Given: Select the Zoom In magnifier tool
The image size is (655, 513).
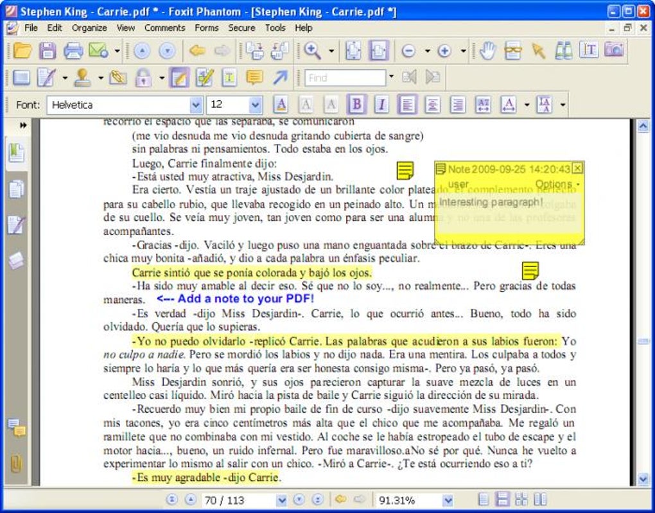Looking at the screenshot, I should (313, 51).
